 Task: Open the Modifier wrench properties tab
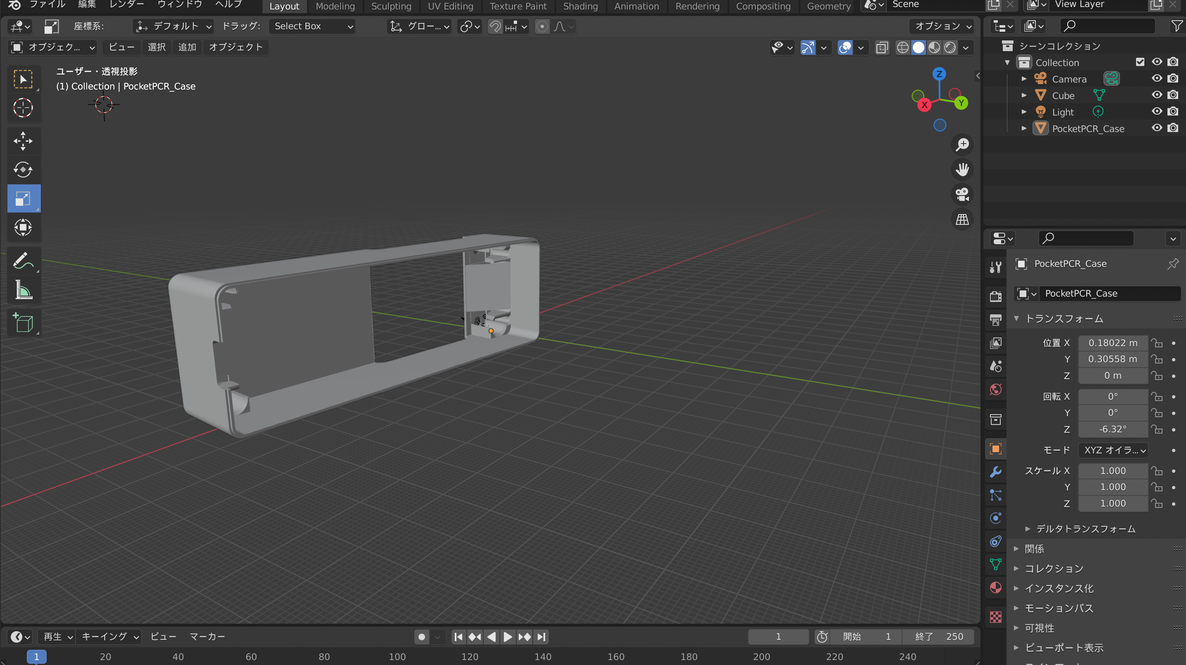pyautogui.click(x=995, y=472)
